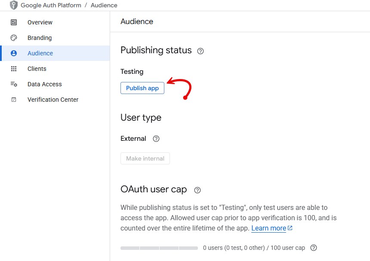Click the Audience page title
Viewport: 370px width, 261px height.
tap(137, 21)
